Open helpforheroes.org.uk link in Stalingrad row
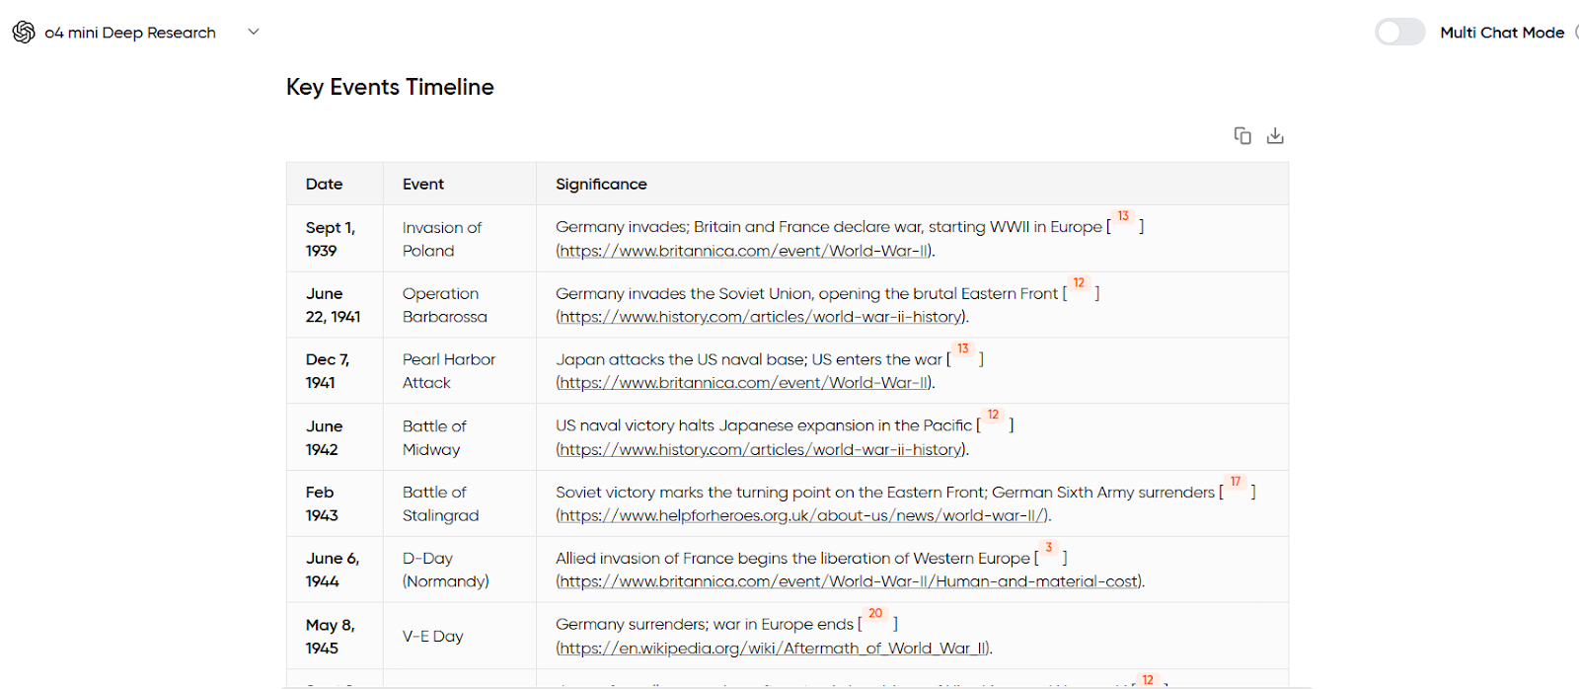Screen dimensions: 1579x689 pyautogui.click(x=802, y=515)
